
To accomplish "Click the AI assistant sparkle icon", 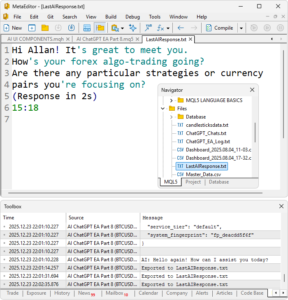I will click(132, 28).
